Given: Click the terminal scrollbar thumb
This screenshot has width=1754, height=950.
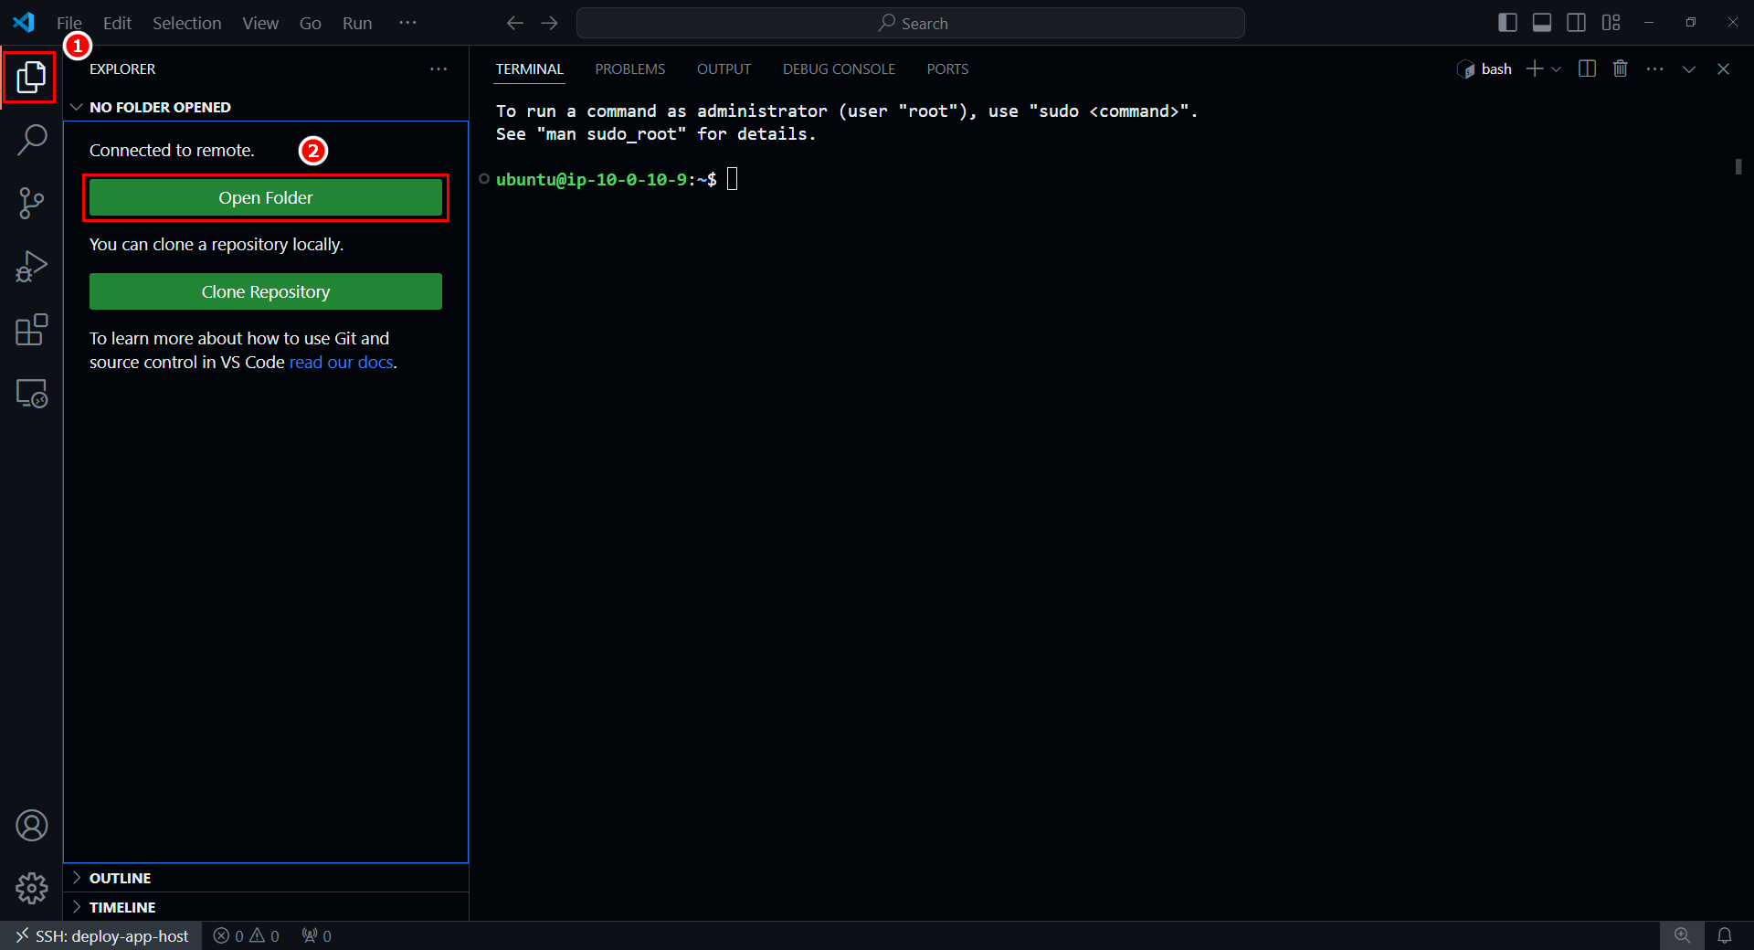Looking at the screenshot, I should pyautogui.click(x=1738, y=166).
